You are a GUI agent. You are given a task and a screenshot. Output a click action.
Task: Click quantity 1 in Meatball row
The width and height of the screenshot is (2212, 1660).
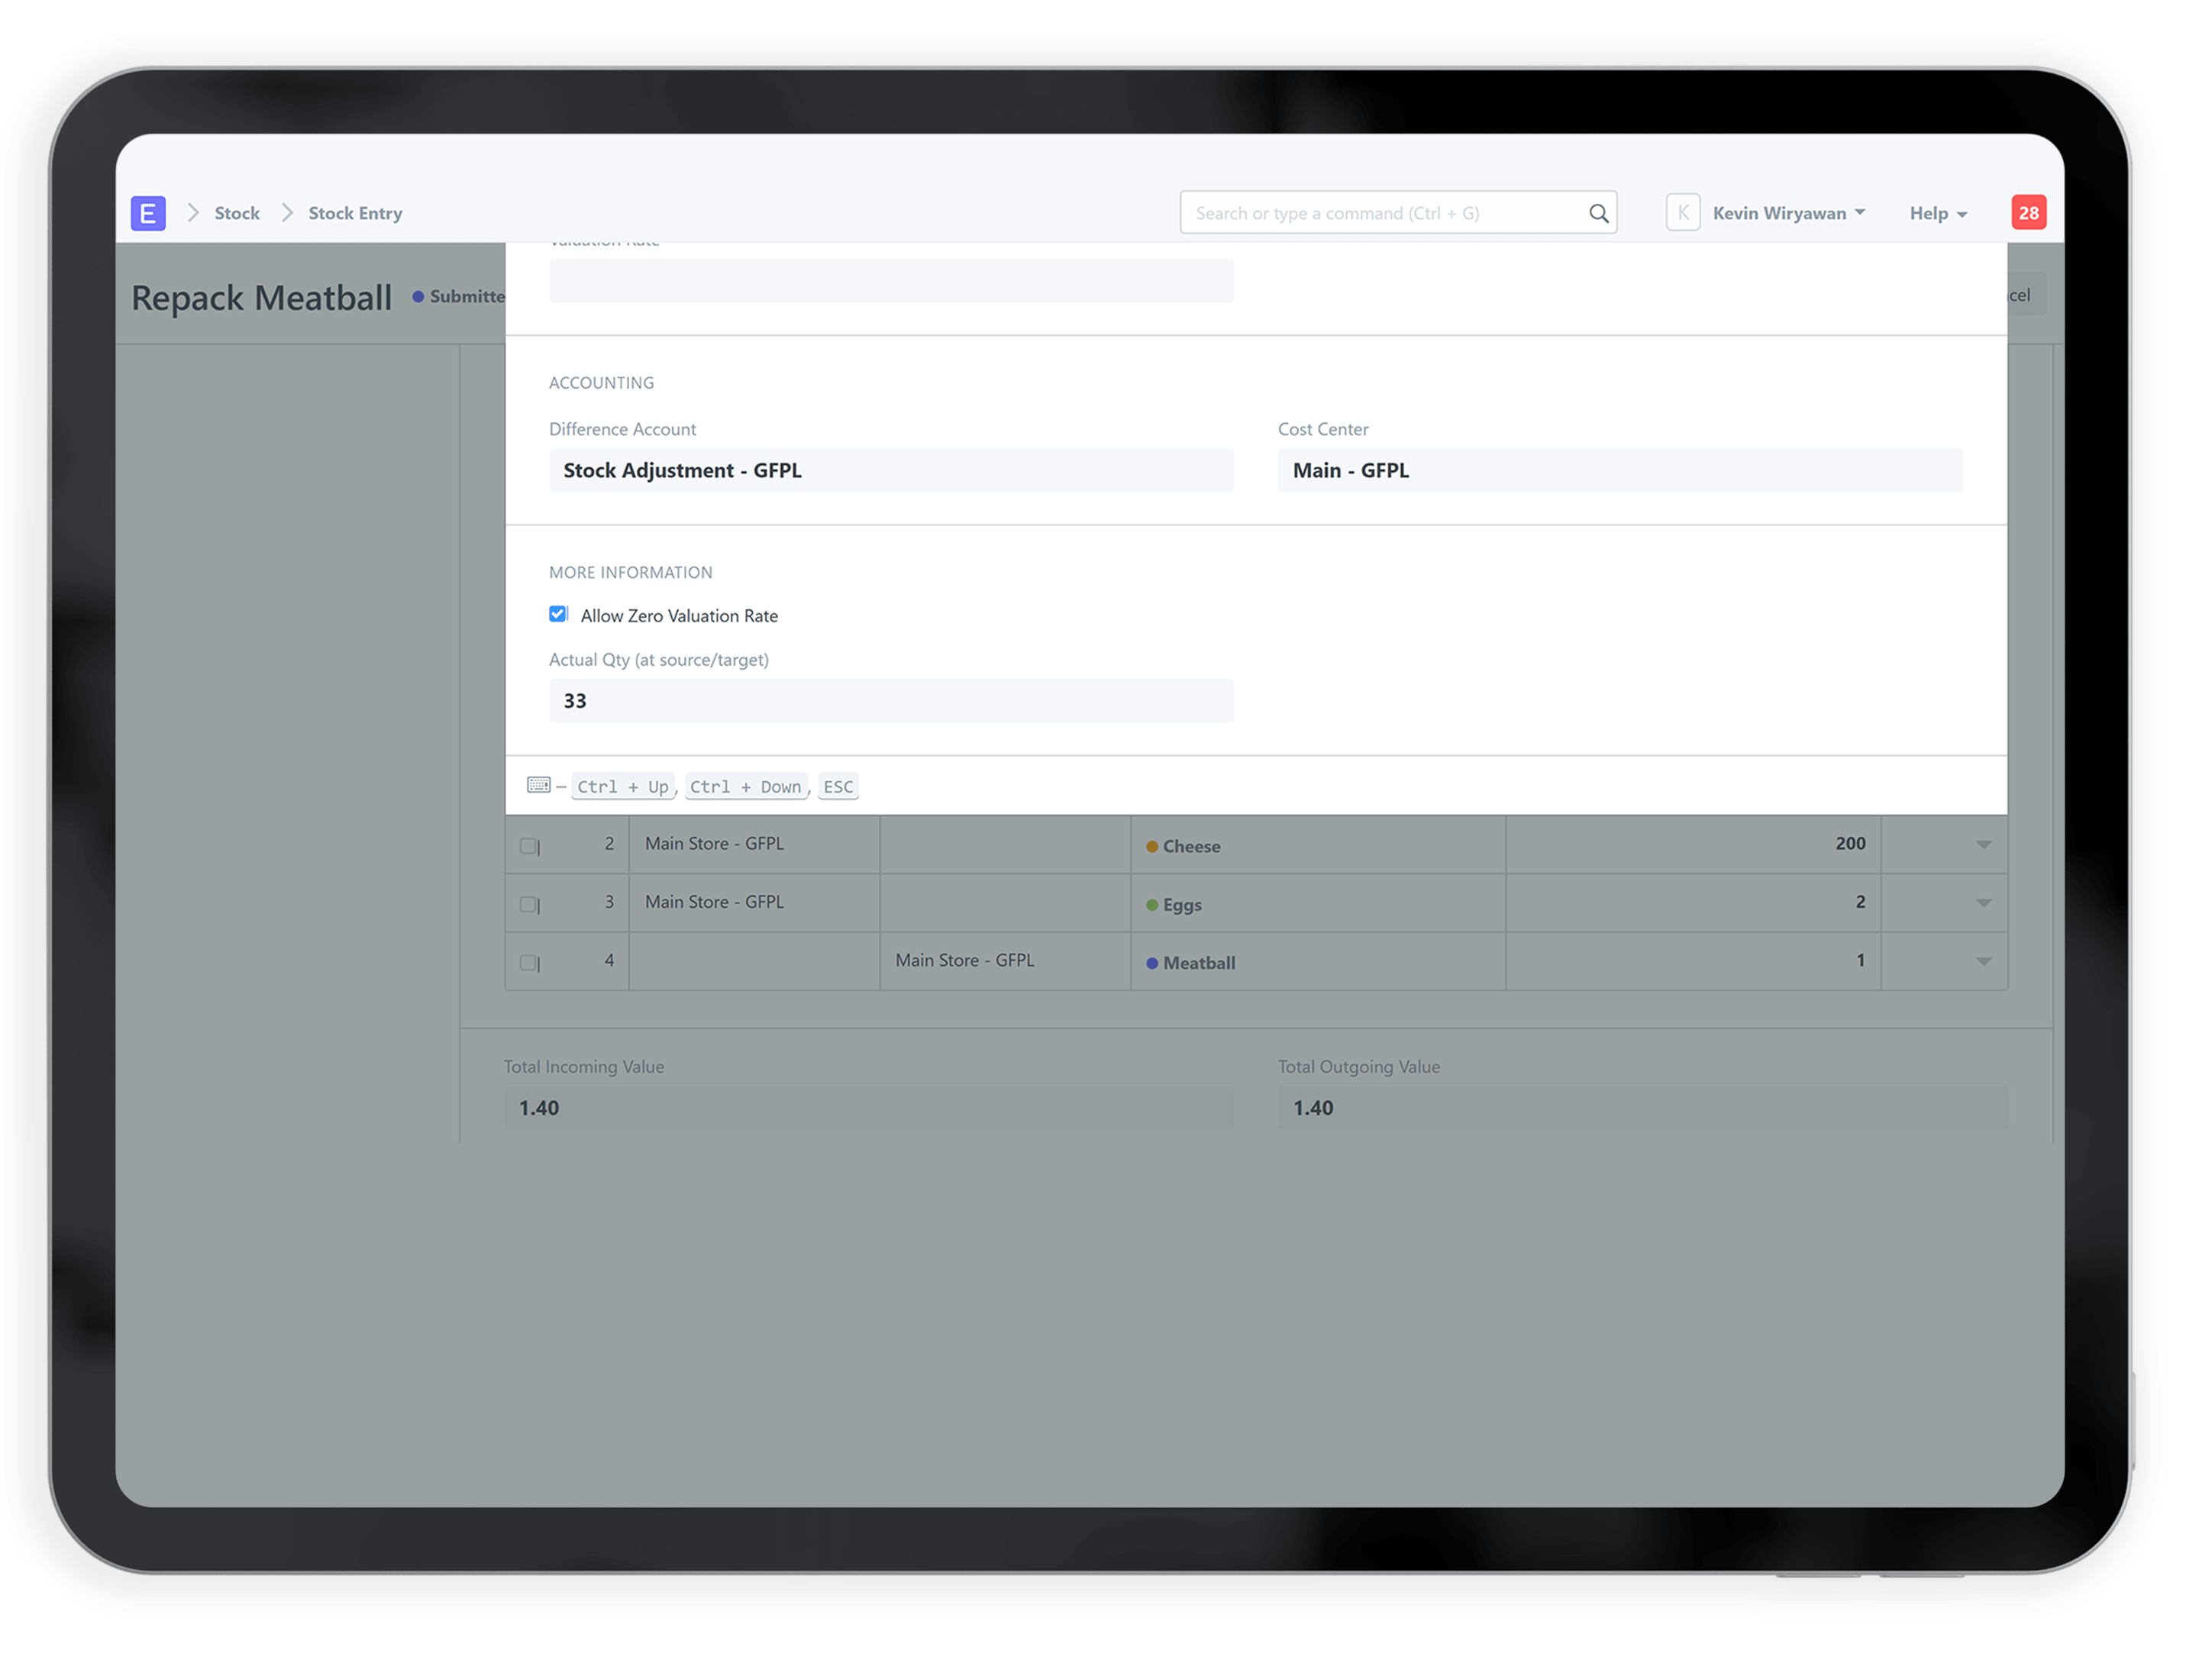point(1860,960)
